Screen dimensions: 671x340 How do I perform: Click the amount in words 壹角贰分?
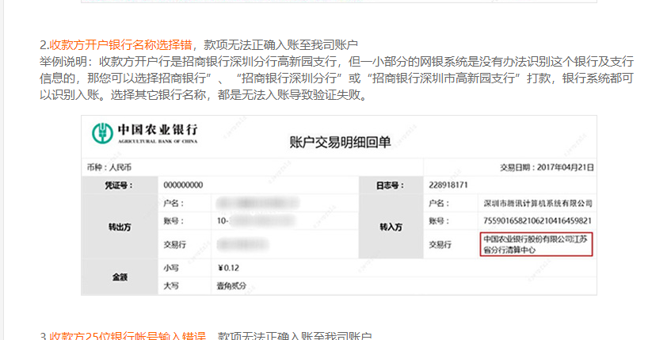(x=231, y=285)
